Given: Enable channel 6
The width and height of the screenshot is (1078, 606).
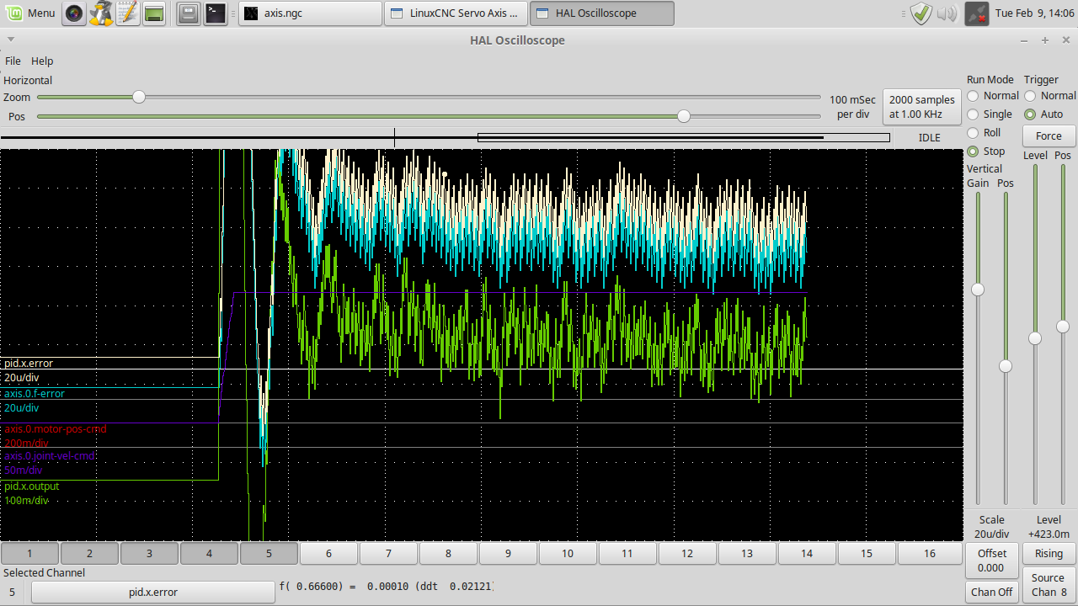Looking at the screenshot, I should (x=328, y=553).
